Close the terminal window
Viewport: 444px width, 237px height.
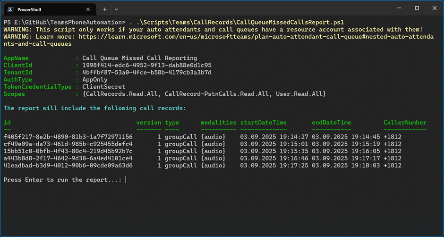[434, 8]
